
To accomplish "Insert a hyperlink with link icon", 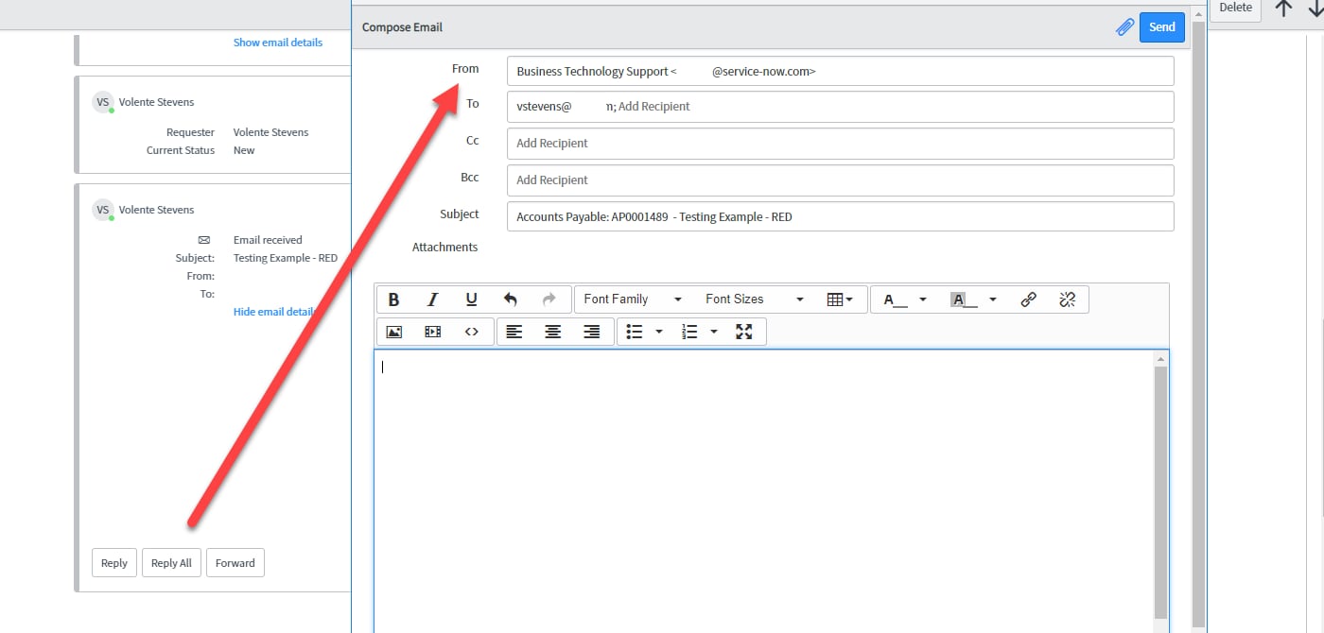I will (1029, 299).
